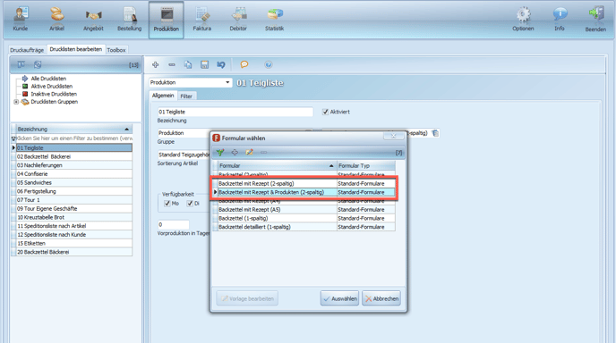
Task: Undo changes in Drucklisten toolbar
Action: pyautogui.click(x=221, y=64)
